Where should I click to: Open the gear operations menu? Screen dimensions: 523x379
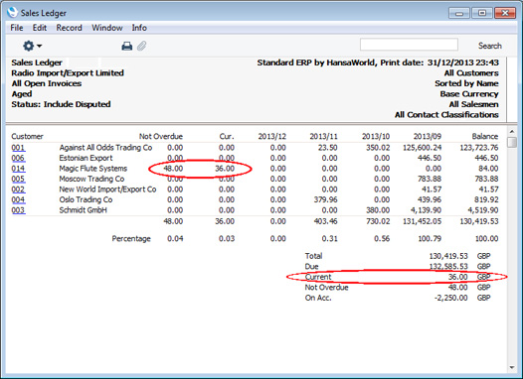pyautogui.click(x=32, y=46)
